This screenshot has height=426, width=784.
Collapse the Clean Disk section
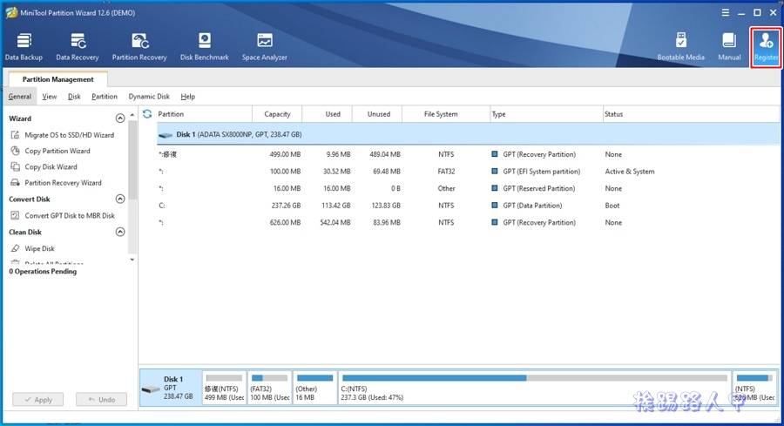click(x=120, y=232)
